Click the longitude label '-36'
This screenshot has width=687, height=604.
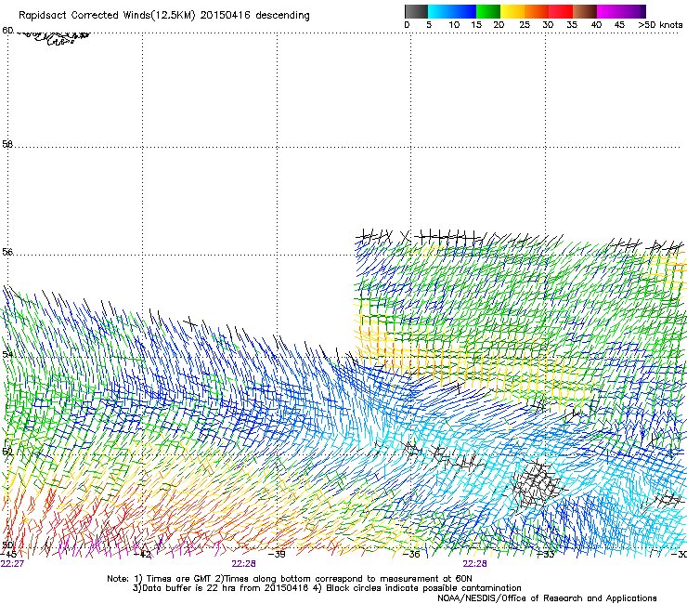click(x=411, y=555)
